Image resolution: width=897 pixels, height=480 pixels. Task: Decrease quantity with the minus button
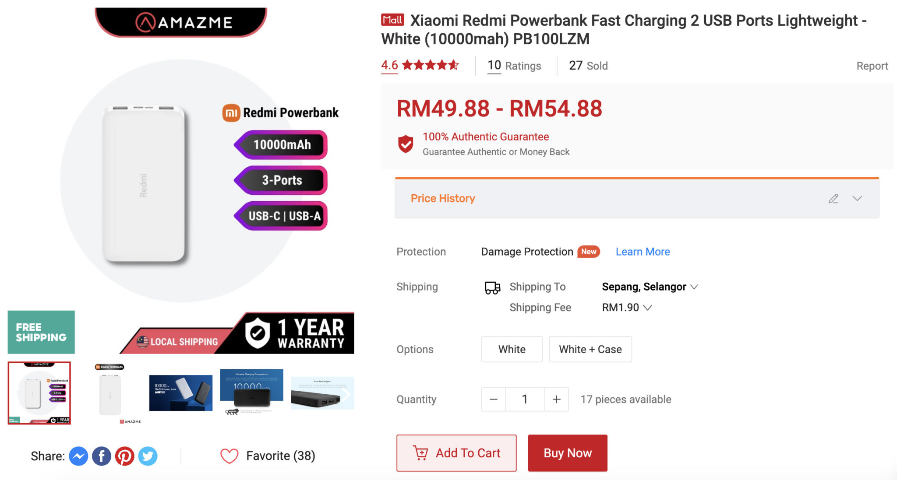pos(493,399)
